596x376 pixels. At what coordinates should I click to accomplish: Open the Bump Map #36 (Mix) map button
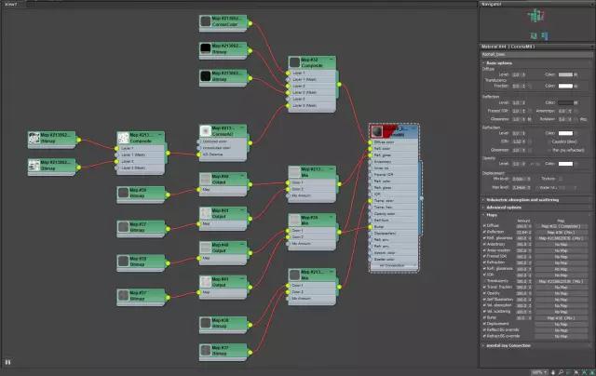(x=561, y=318)
